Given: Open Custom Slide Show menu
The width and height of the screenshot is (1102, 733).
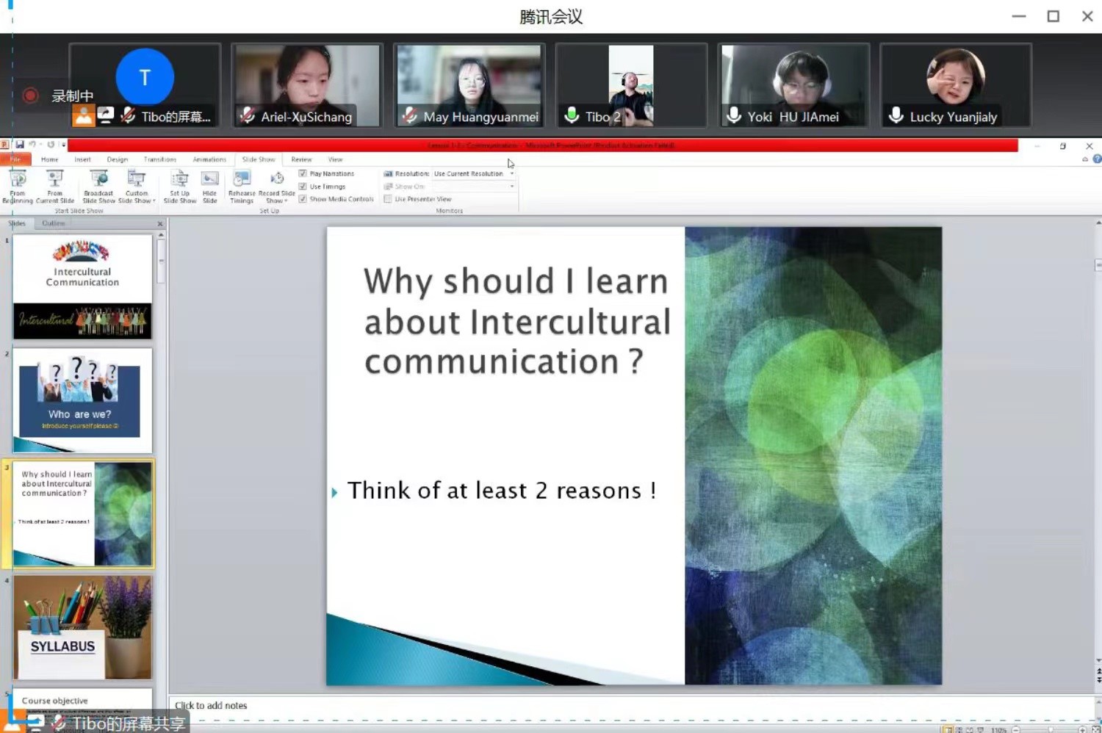Looking at the screenshot, I should click(137, 187).
